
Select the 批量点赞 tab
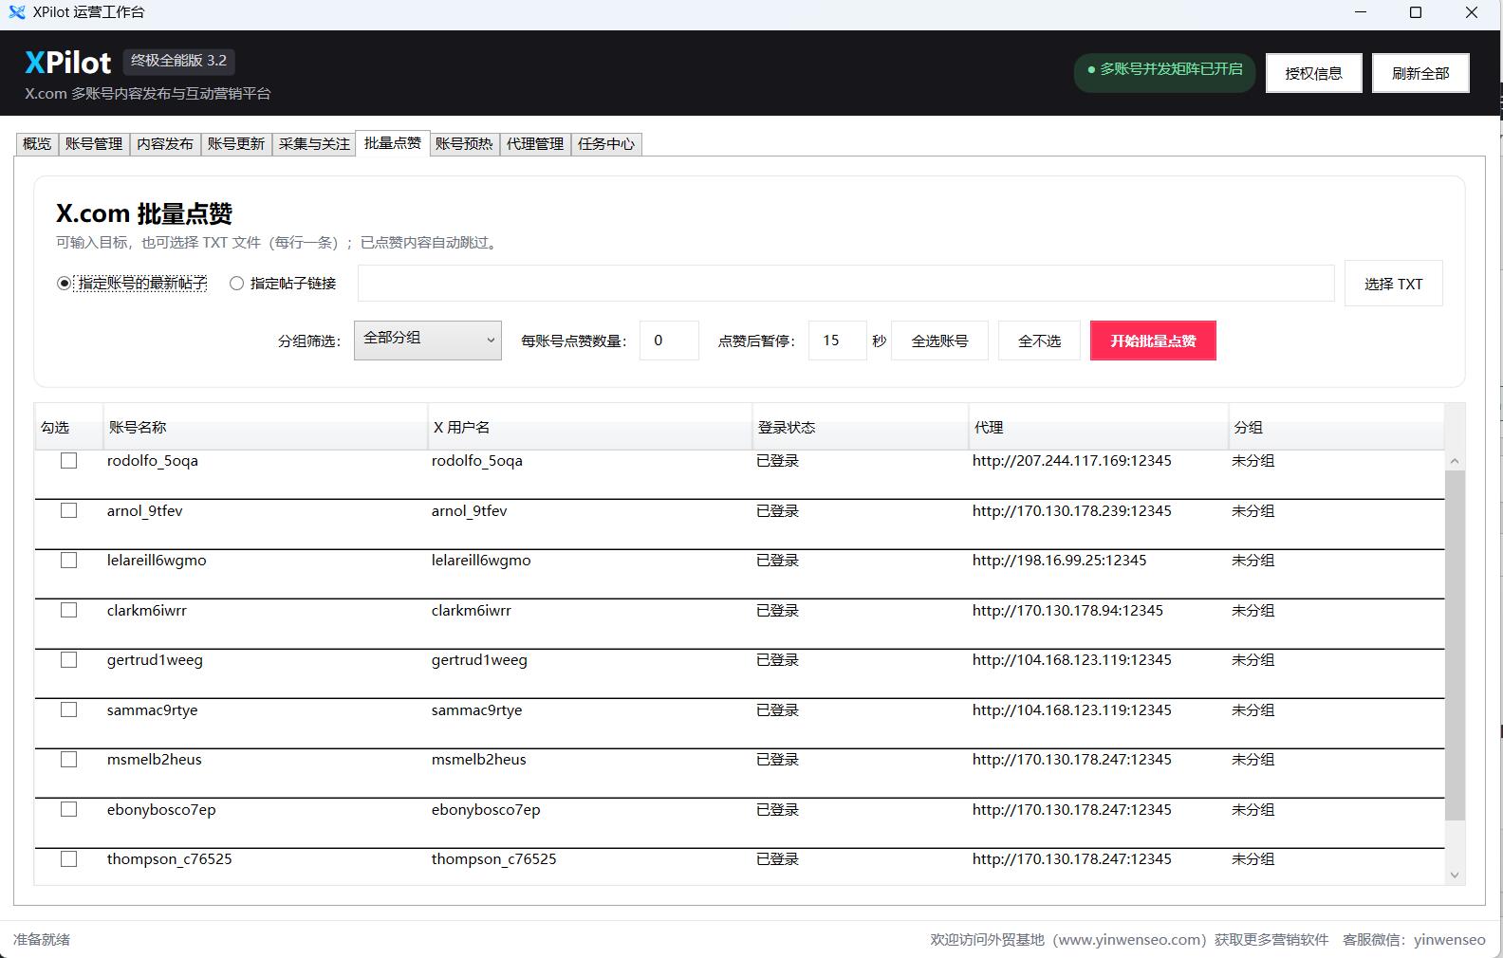click(x=393, y=142)
